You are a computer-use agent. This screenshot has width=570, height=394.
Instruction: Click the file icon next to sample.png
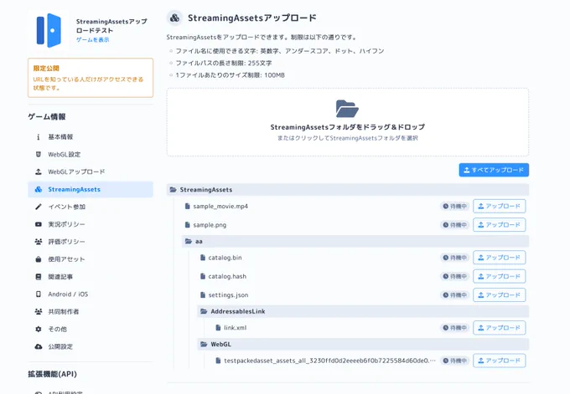[187, 225]
